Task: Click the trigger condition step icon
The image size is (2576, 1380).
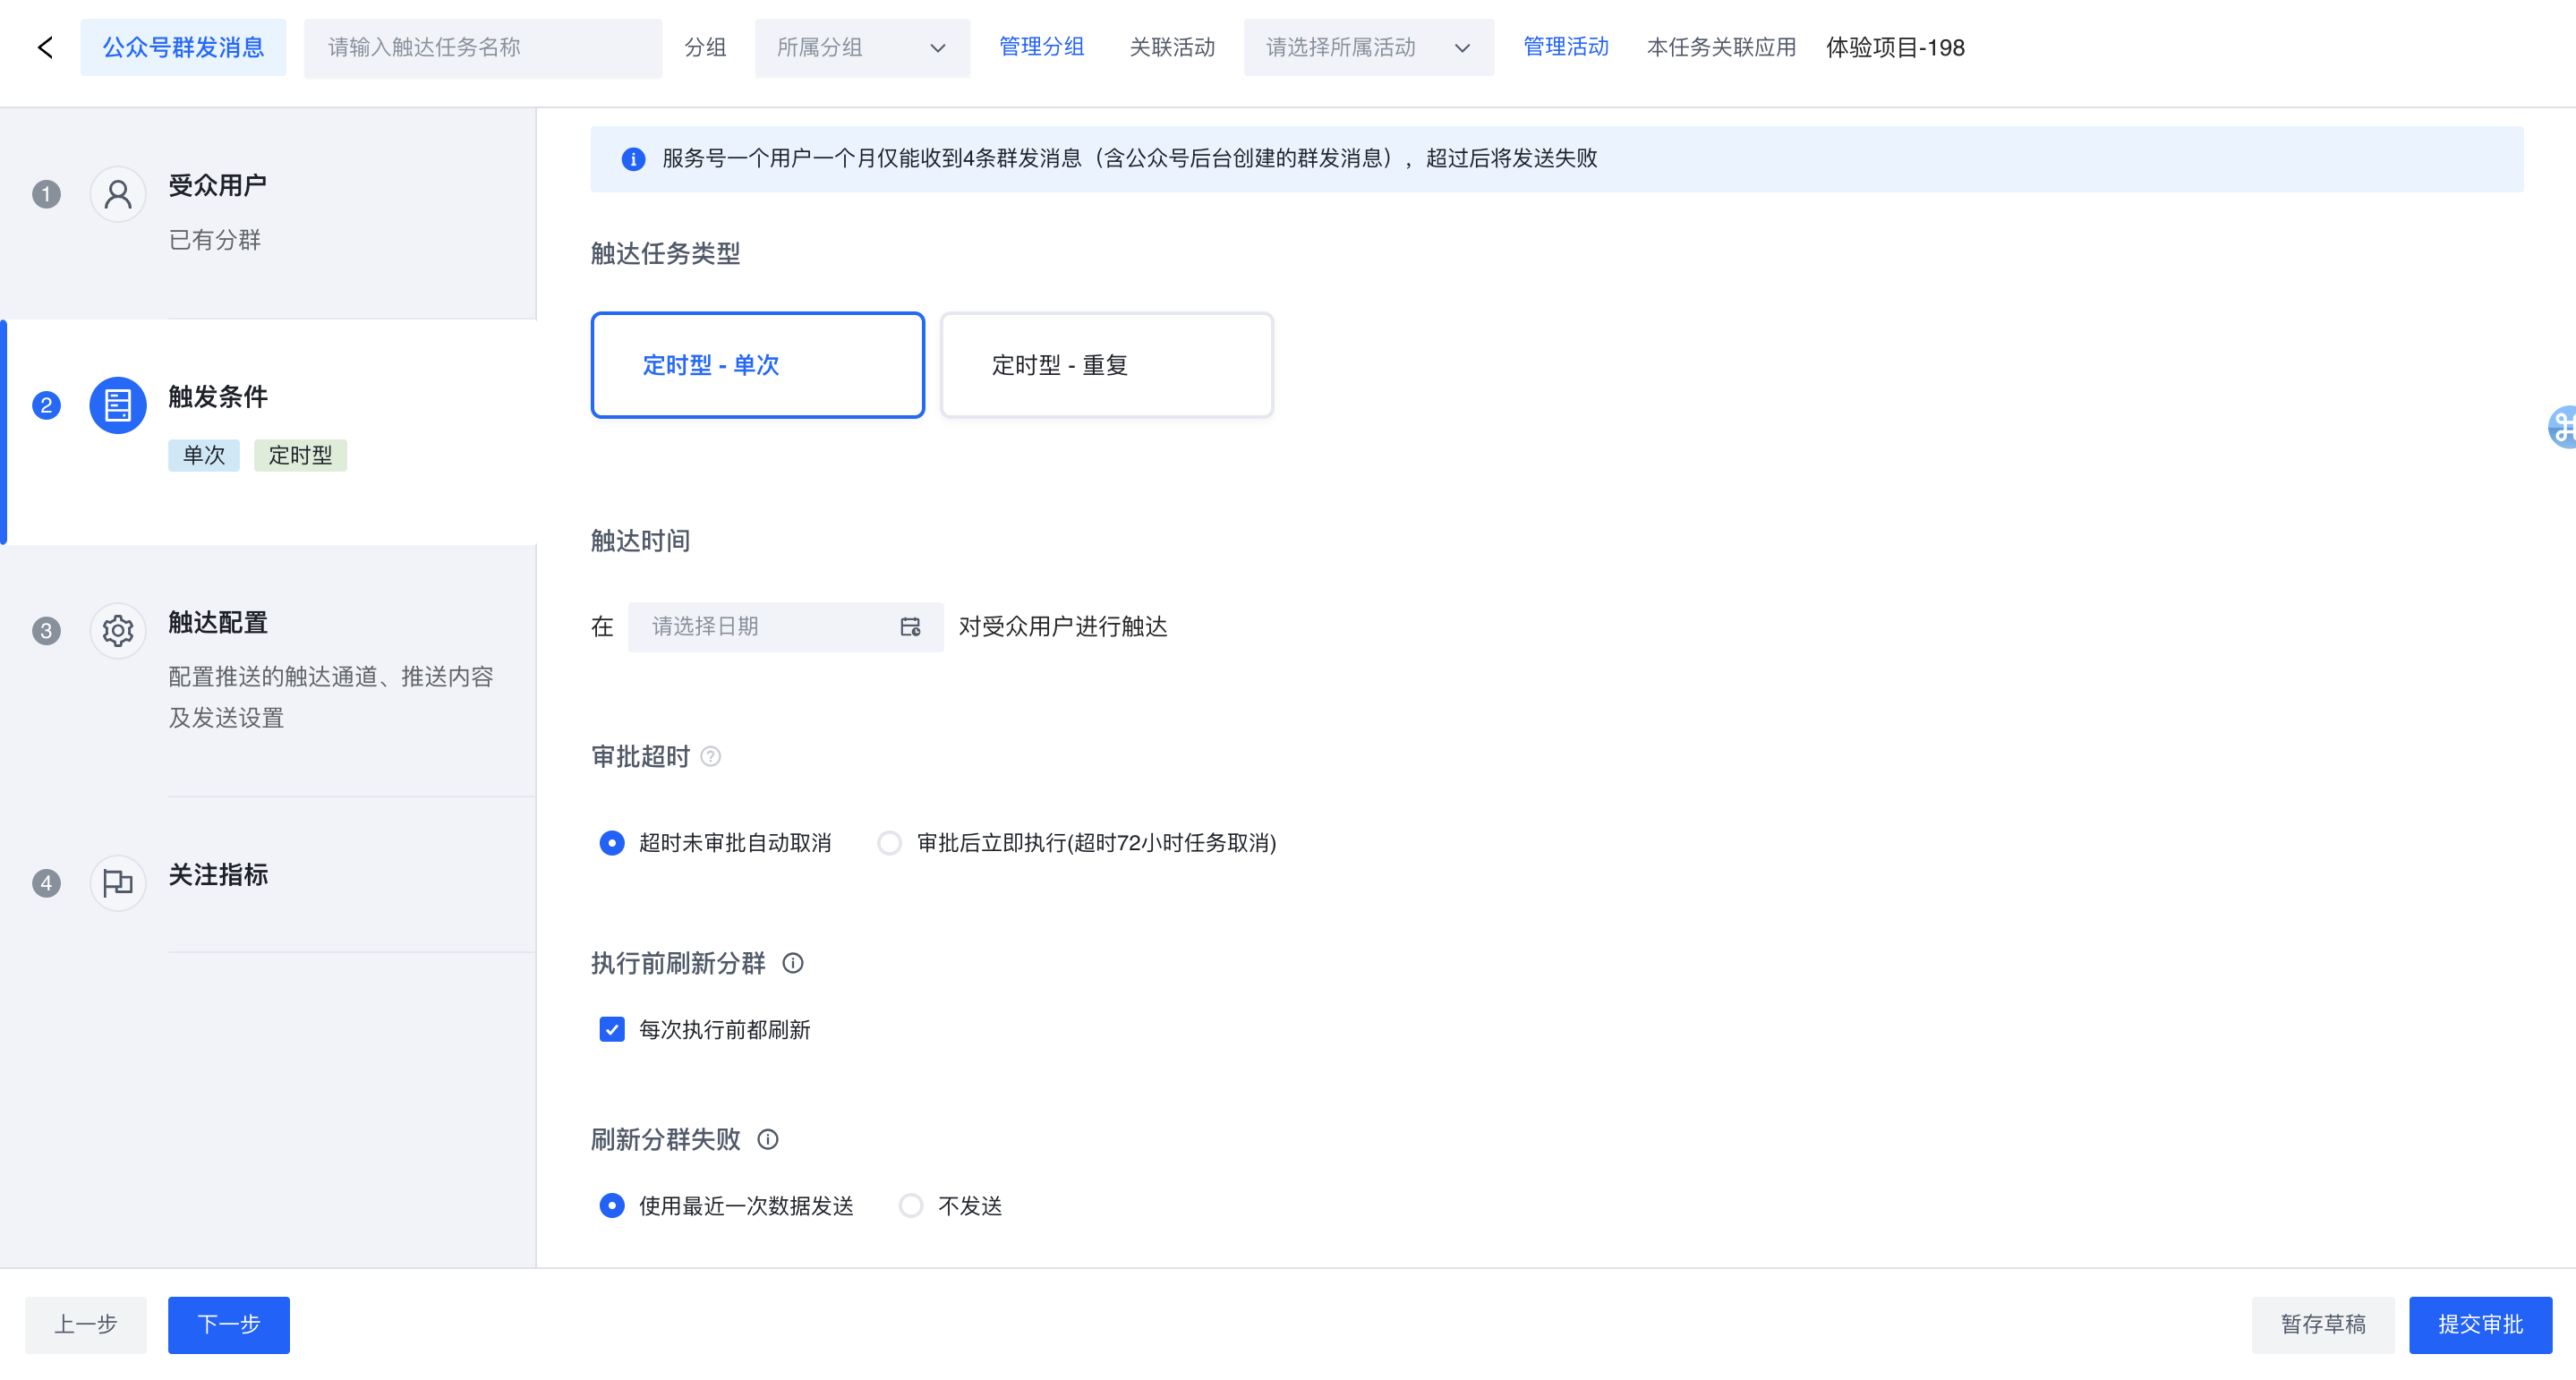Action: click(x=117, y=405)
